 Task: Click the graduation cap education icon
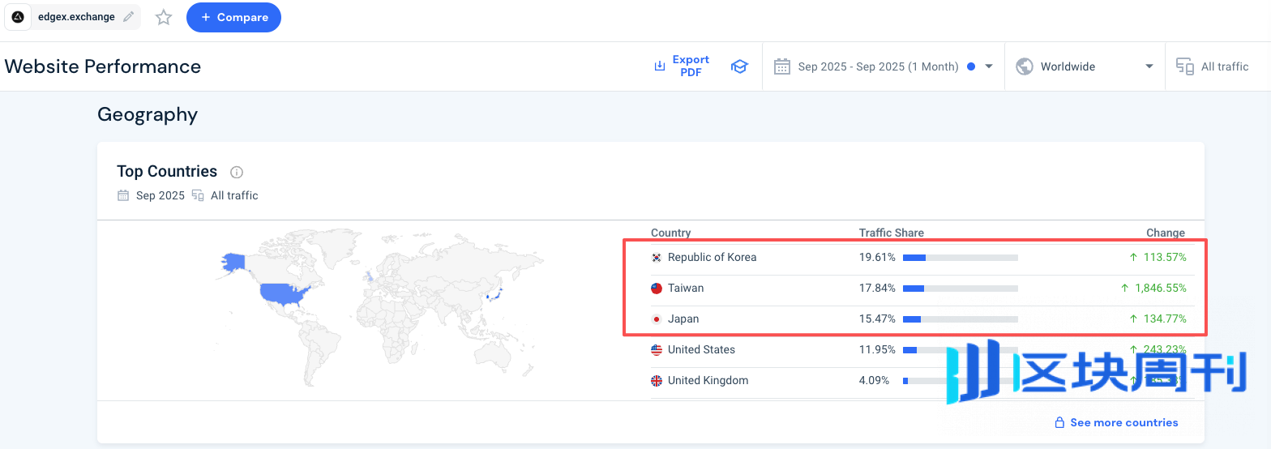coord(739,66)
